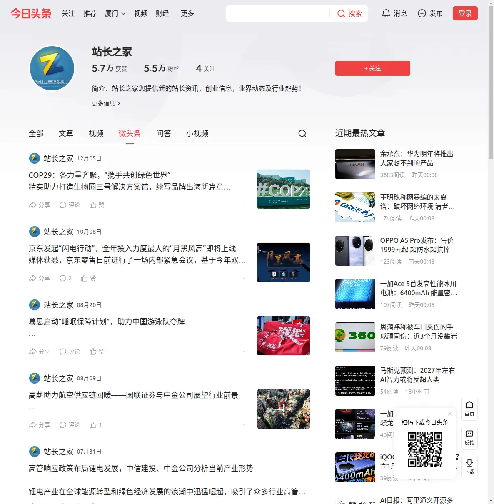This screenshot has height=504, width=494.
Task: Open the 更多 nav menu
Action: [187, 14]
